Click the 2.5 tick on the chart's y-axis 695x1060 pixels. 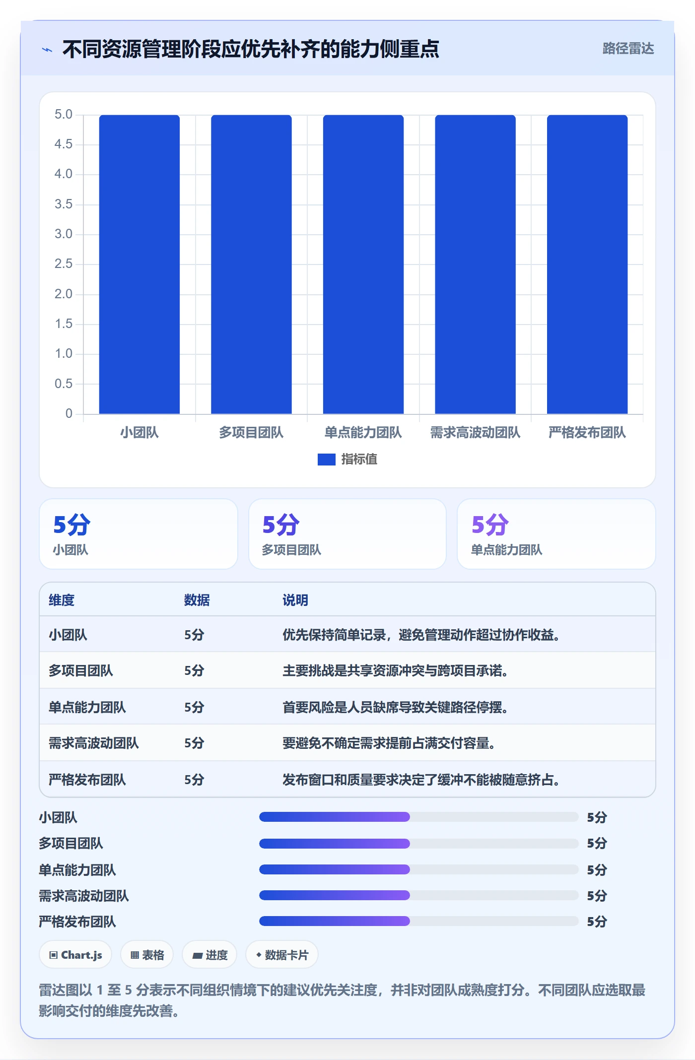(x=64, y=264)
